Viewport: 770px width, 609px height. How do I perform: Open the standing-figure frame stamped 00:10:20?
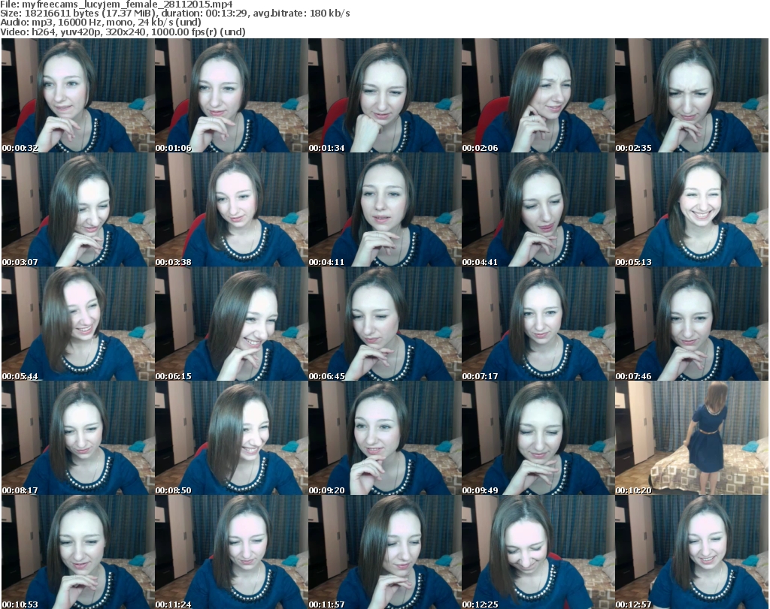click(x=692, y=438)
